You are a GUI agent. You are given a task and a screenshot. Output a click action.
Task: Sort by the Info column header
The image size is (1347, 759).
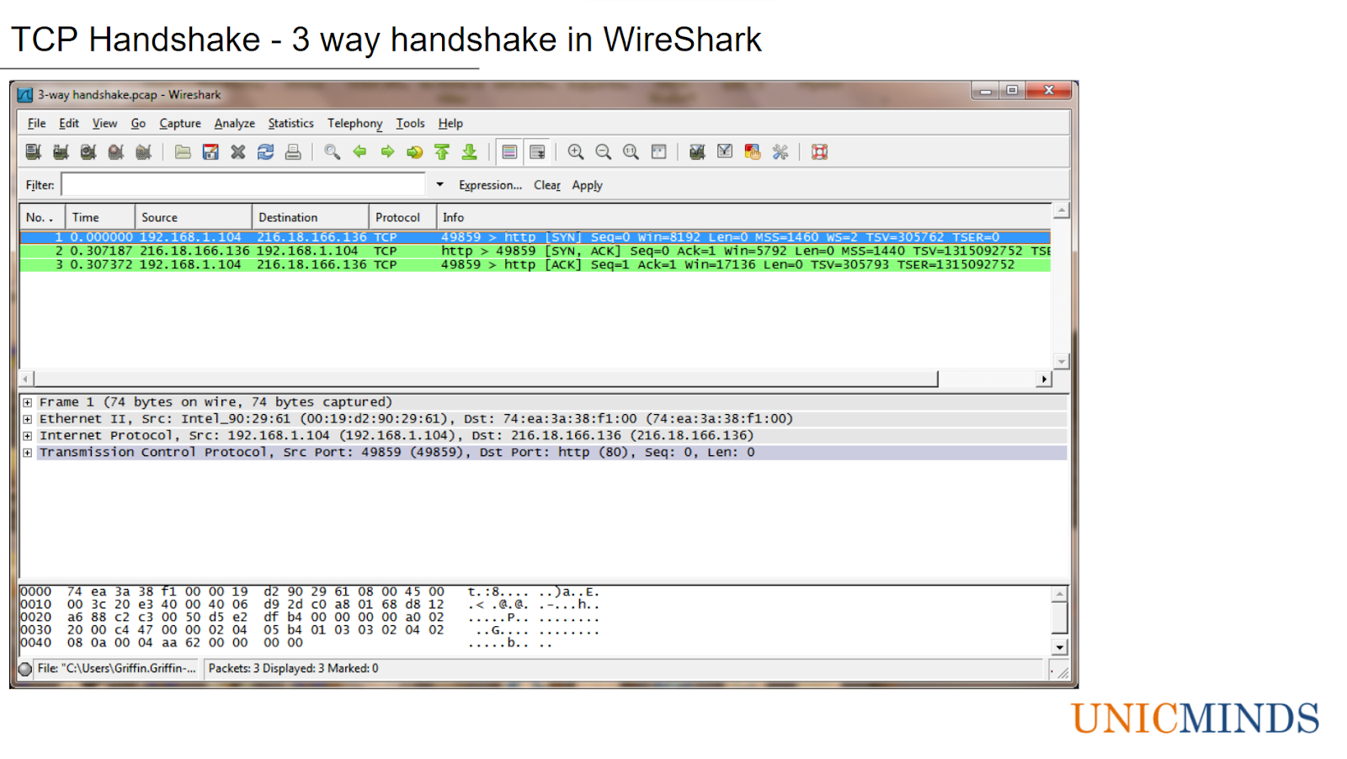coord(743,217)
